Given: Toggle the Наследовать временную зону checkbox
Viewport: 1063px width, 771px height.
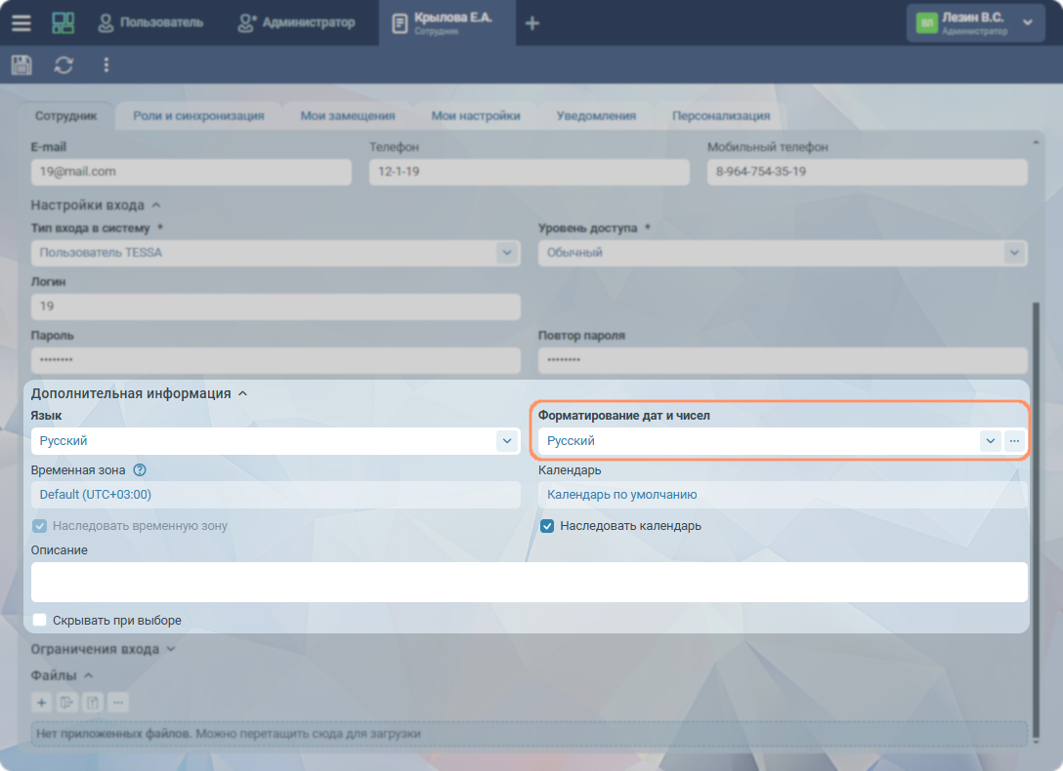Looking at the screenshot, I should pyautogui.click(x=40, y=526).
